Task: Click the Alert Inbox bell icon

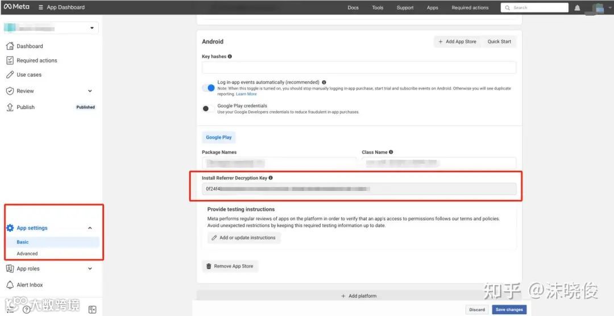Action: [x=10, y=285]
